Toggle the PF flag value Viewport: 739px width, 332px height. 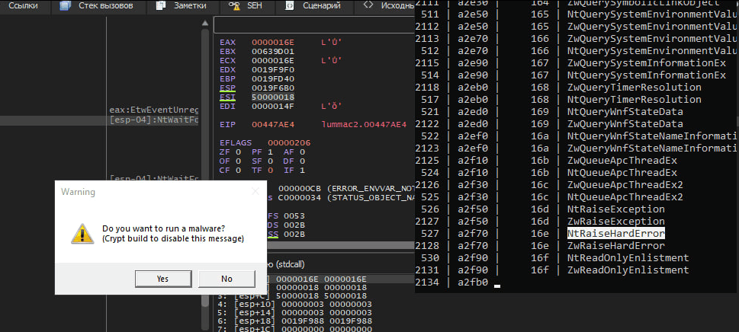pos(269,152)
